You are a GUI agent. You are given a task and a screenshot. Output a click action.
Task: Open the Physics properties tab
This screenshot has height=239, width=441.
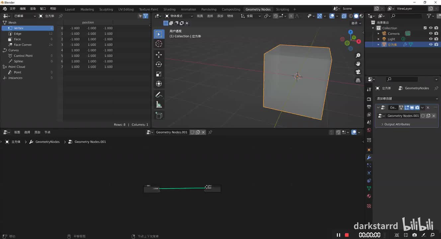369,173
